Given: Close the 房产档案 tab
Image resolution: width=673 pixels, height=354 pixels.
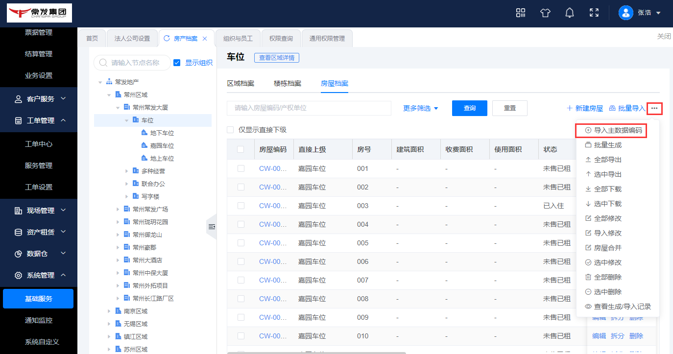Looking at the screenshot, I should 205,39.
